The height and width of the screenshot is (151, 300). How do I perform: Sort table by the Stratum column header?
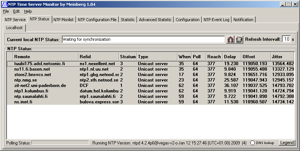(x=128, y=57)
